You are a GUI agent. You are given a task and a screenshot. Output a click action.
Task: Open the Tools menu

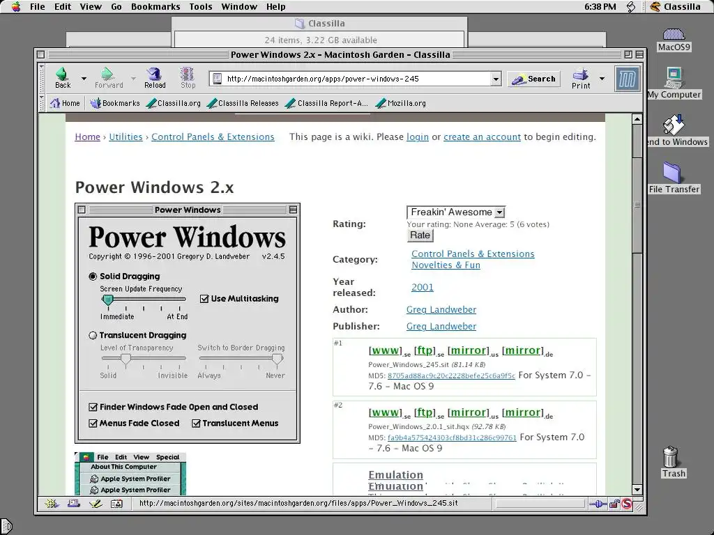coord(200,6)
